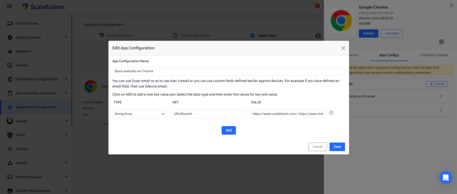Click Device Profiles & Policies clipboard icon
The height and width of the screenshot is (194, 457).
[10, 93]
